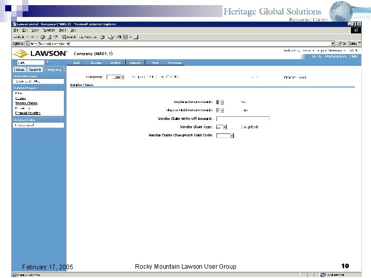371x278 pixels.
Task: Click the Vendor Claim Write-off Amount field
Action: pyautogui.click(x=243, y=119)
